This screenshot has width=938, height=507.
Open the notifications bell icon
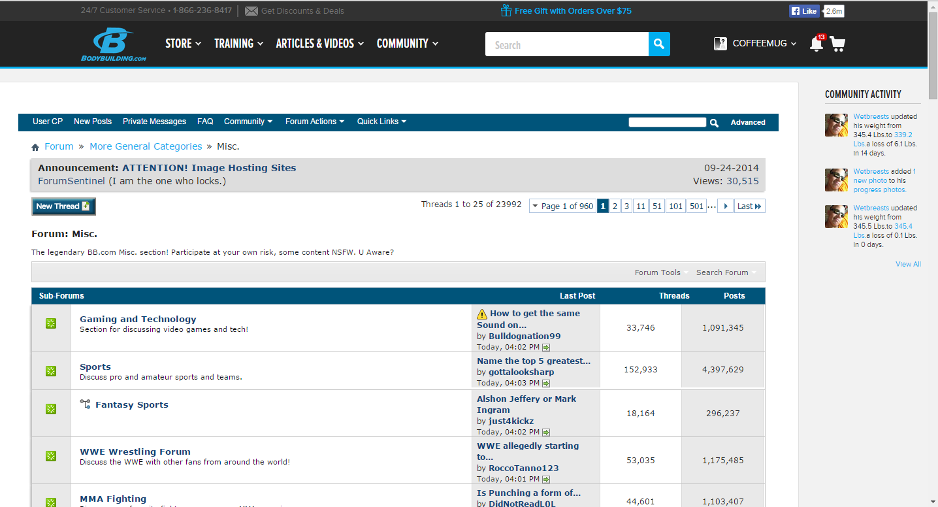[x=816, y=44]
